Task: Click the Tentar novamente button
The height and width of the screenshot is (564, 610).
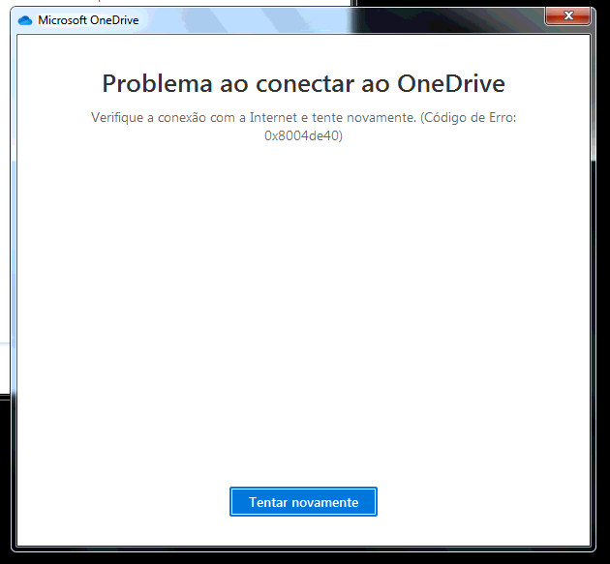Action: tap(303, 502)
